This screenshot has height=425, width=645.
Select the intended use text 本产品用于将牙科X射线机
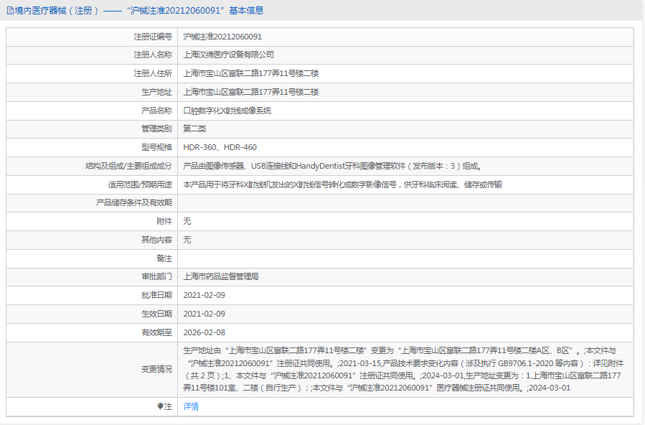pyautogui.click(x=342, y=185)
